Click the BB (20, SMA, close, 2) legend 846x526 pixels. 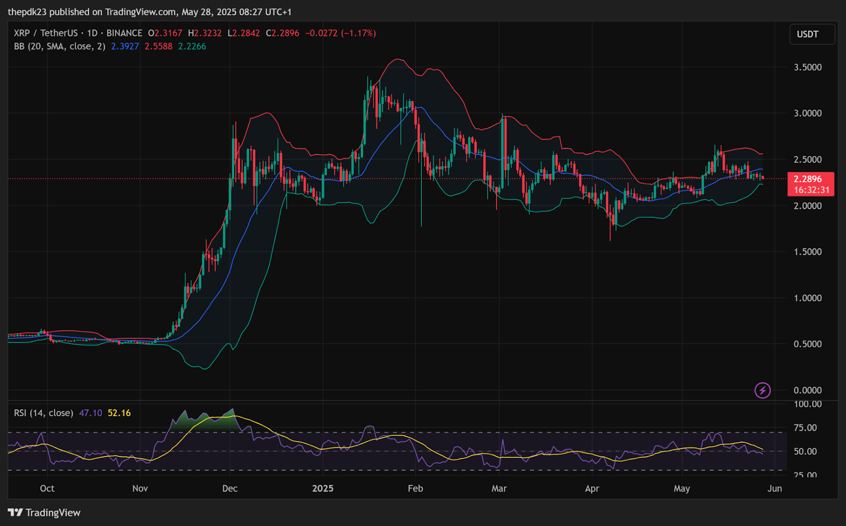(60, 46)
